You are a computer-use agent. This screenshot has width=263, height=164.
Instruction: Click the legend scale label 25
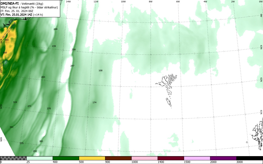[28, 162]
